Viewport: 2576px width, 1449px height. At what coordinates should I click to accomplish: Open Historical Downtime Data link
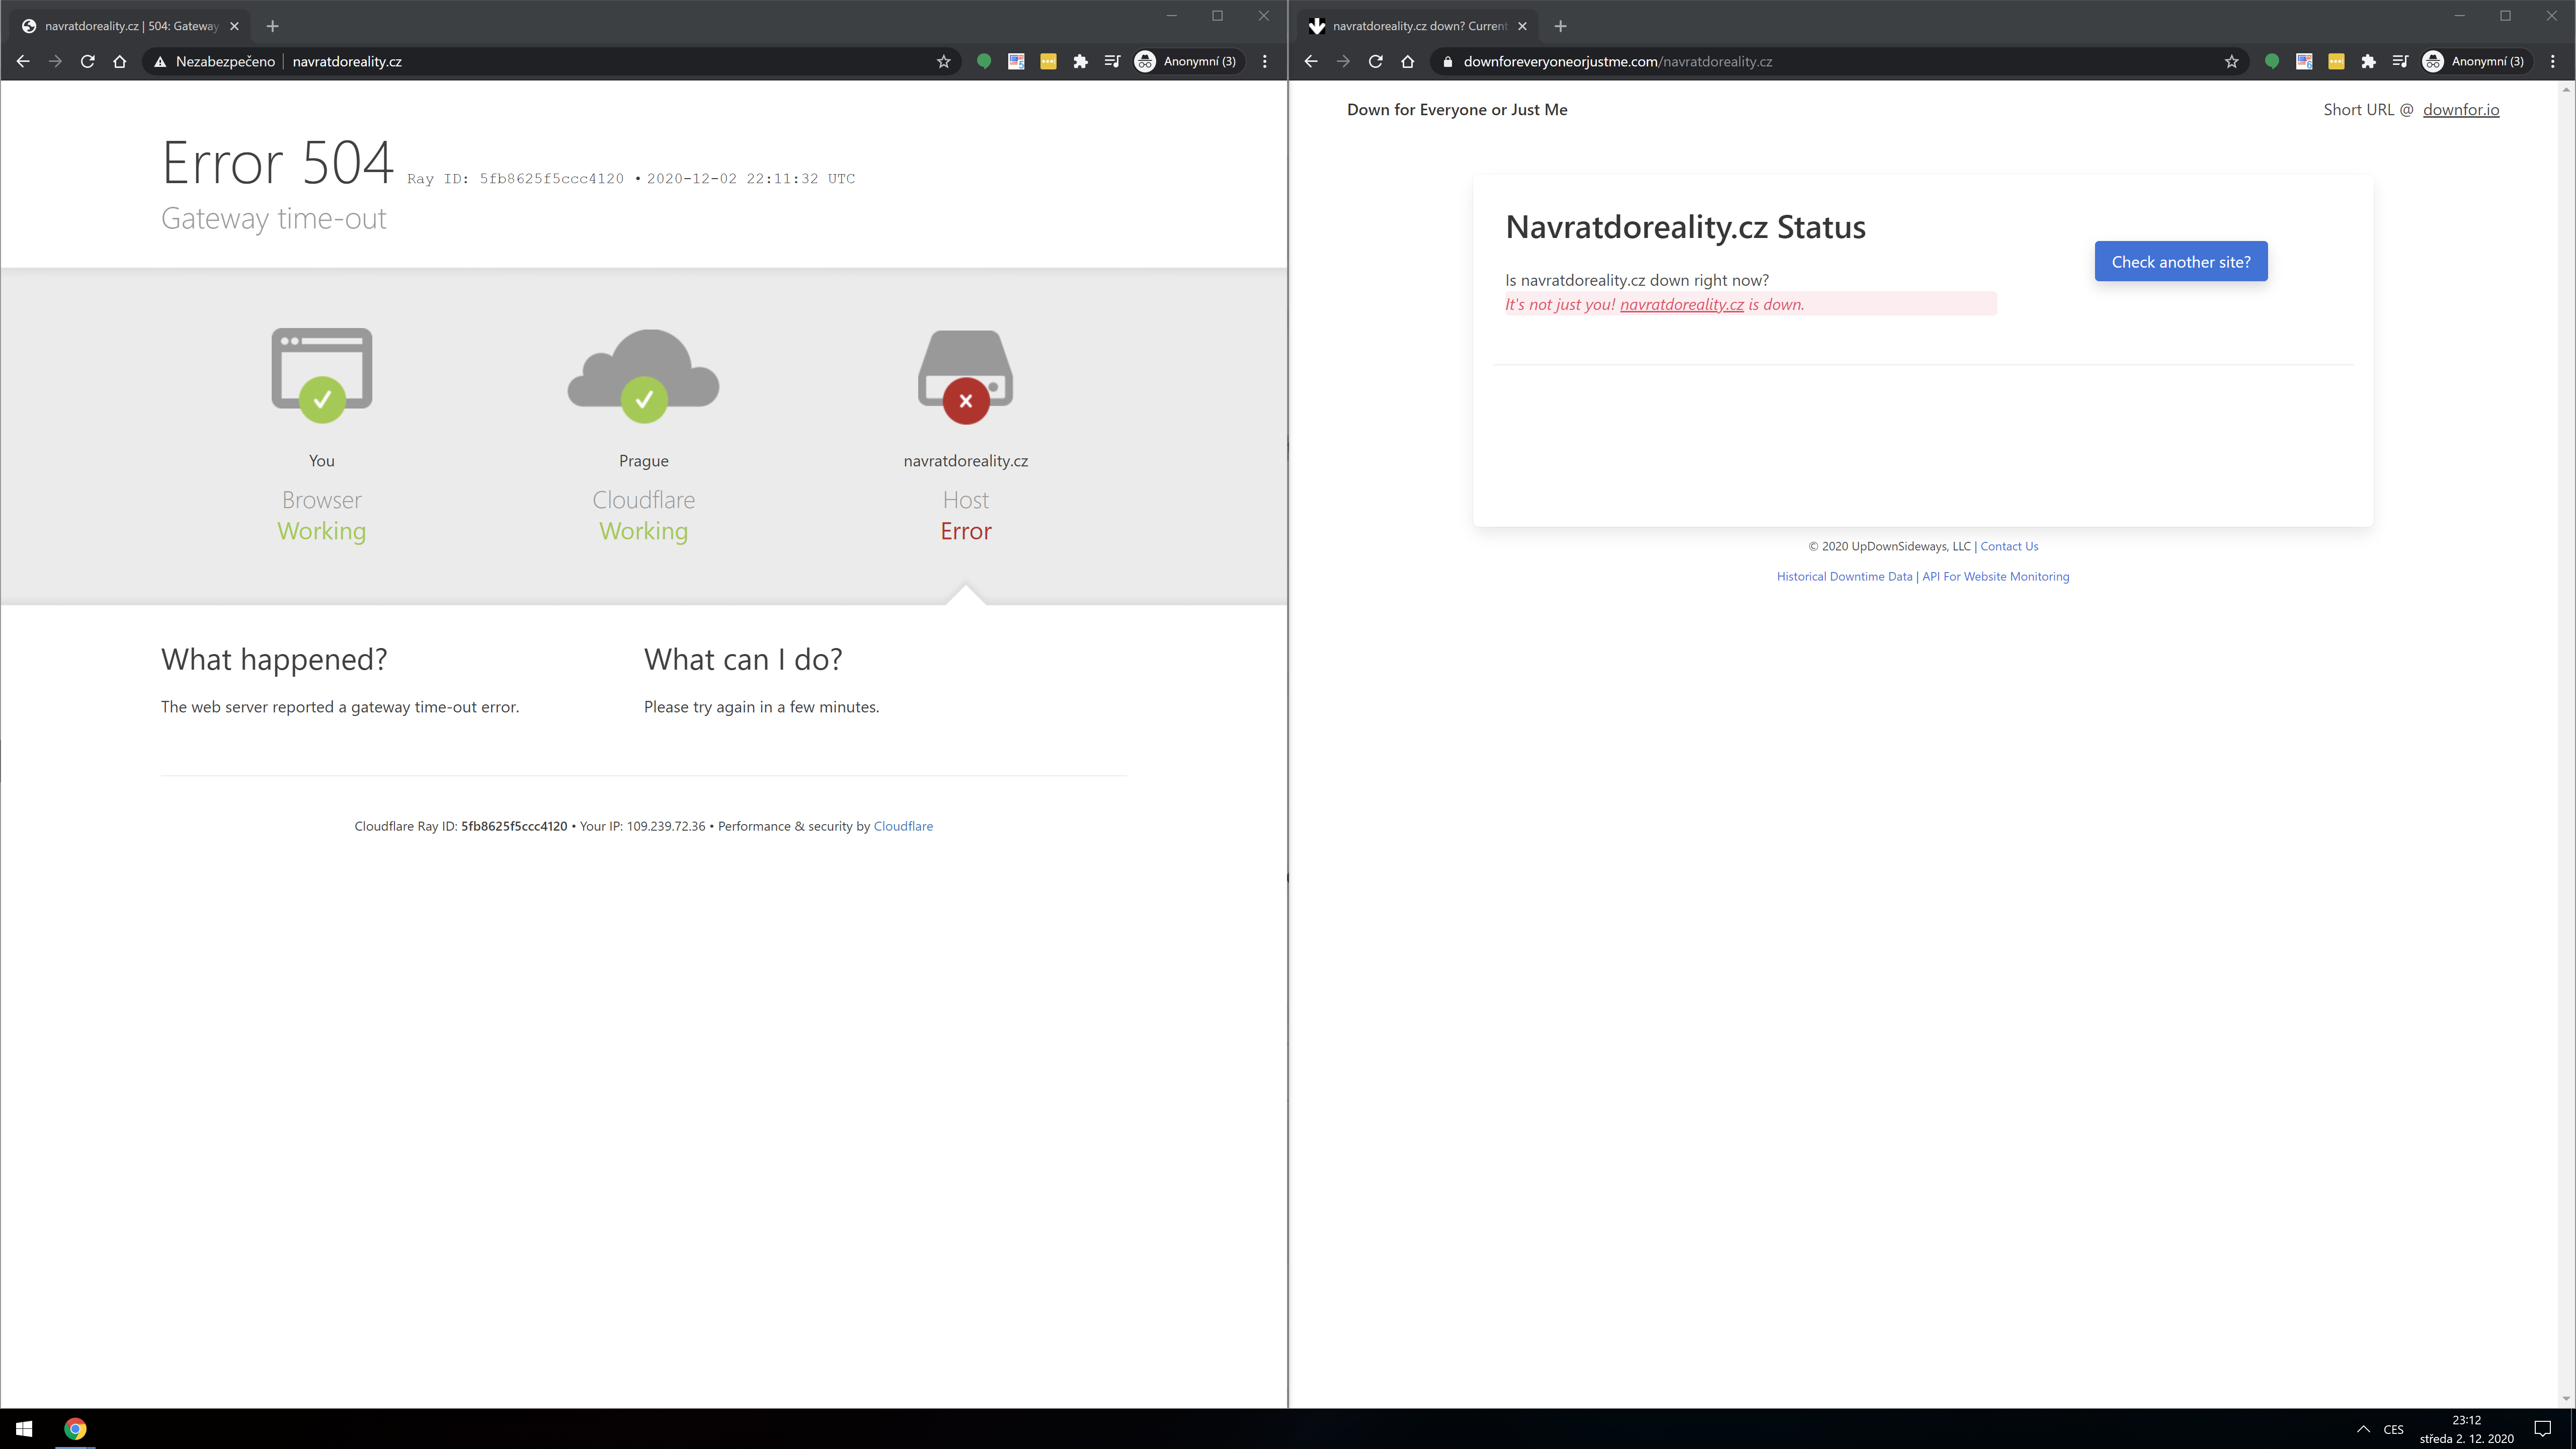[1844, 576]
